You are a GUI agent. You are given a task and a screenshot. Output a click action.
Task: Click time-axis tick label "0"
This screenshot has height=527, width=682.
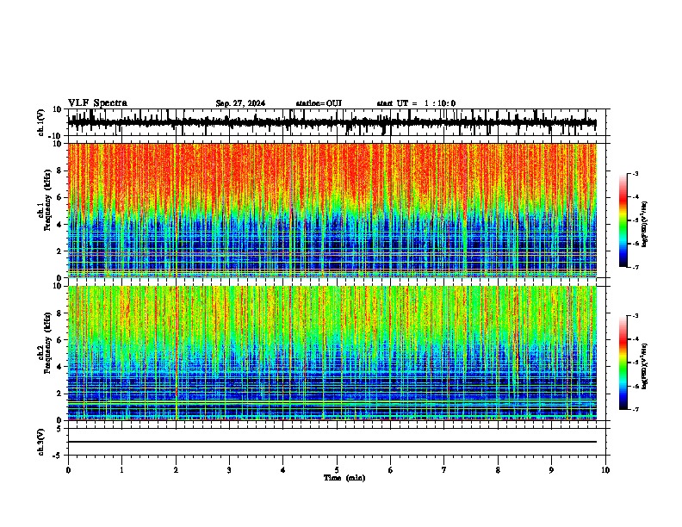(x=68, y=470)
